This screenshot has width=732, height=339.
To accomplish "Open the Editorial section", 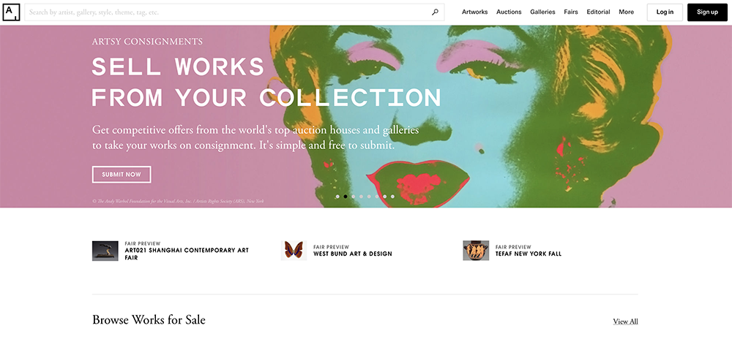I will click(x=599, y=12).
